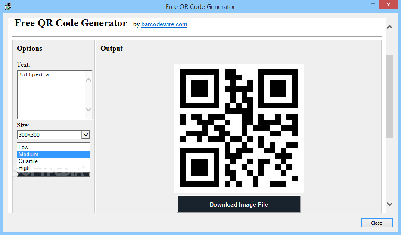Click the Size: label
Image resolution: width=401 pixels, height=235 pixels.
[23, 125]
